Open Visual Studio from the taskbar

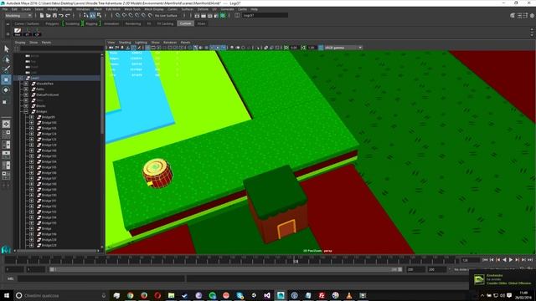tap(267, 295)
